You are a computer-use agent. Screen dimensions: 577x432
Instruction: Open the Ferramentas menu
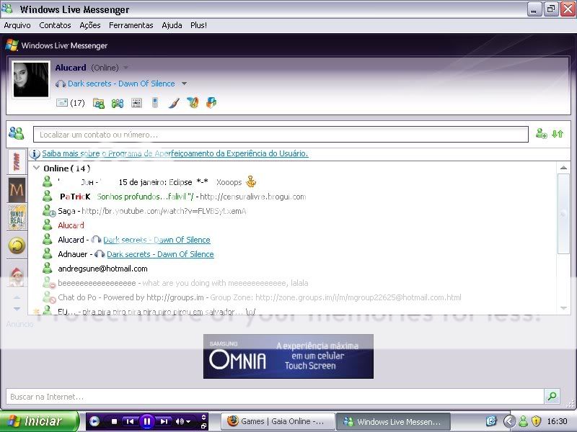(x=131, y=25)
